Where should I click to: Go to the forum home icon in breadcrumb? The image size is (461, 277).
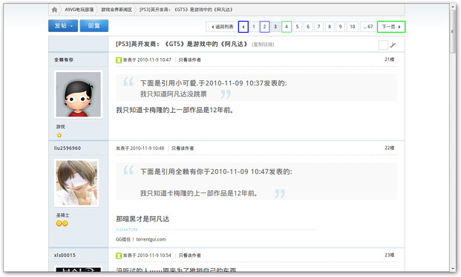(54, 10)
